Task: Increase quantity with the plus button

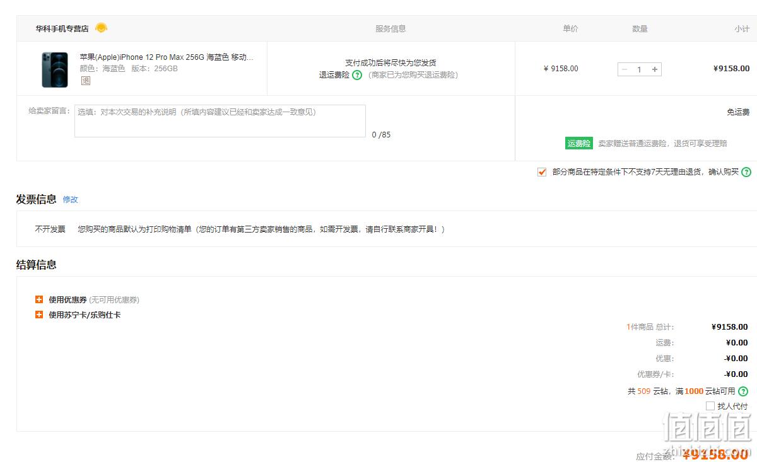Action: (655, 69)
